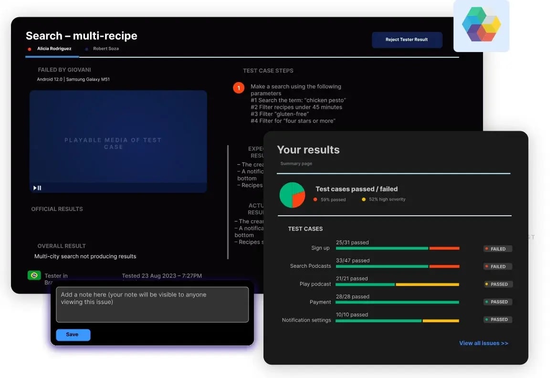
Task: Click the playable media video thumbnail
Action: tap(118, 141)
